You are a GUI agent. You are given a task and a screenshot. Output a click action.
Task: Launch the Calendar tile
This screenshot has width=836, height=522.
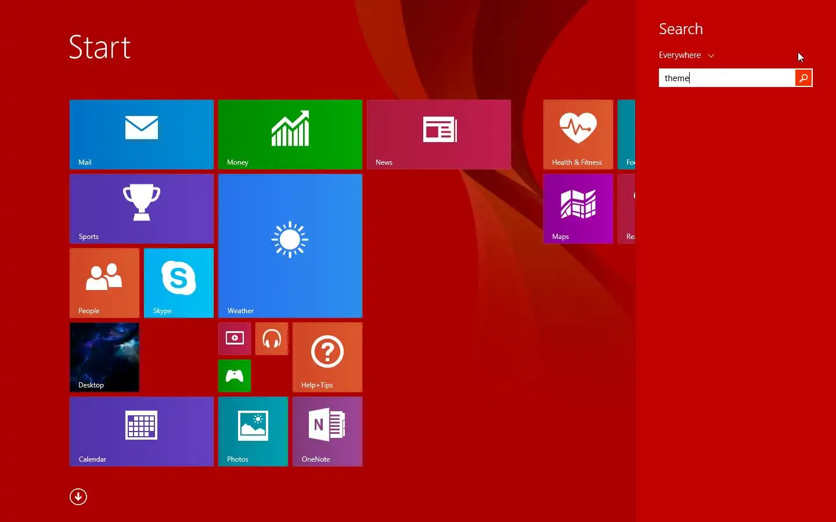[142, 432]
